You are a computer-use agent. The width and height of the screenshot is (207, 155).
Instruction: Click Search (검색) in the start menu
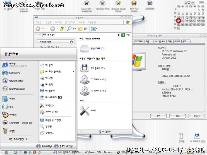(x=46, y=126)
